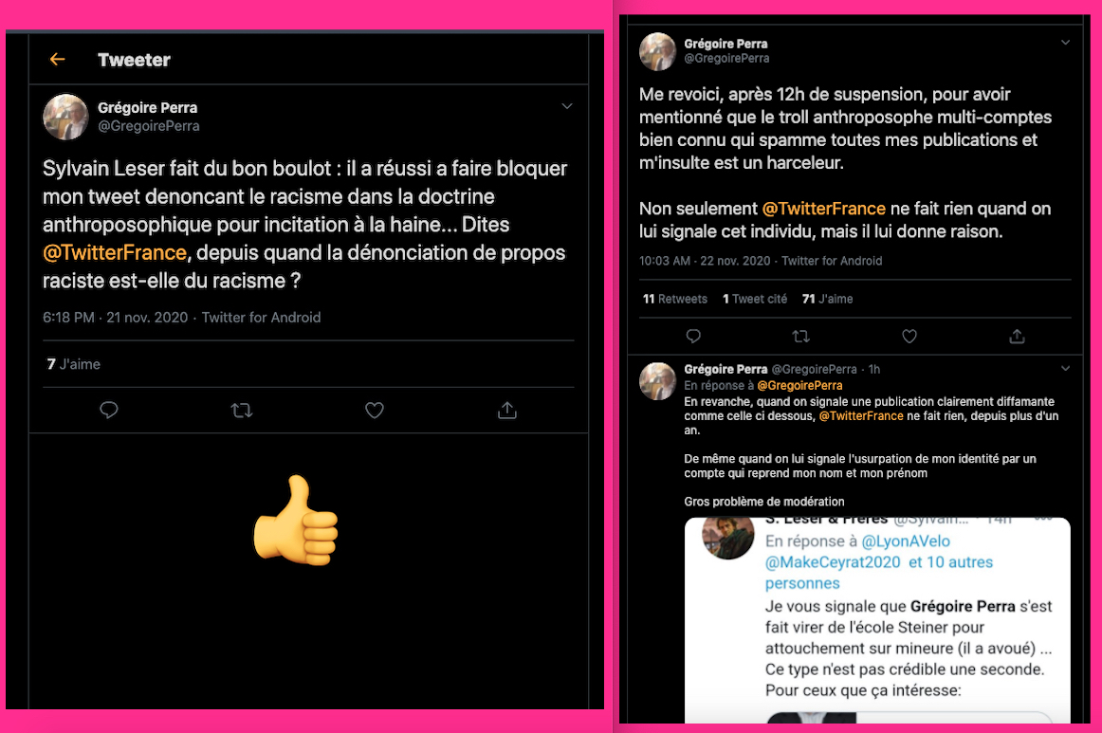This screenshot has height=733, width=1102.
Task: Open Grégoire Perra avatar in left tweet
Action: click(x=65, y=117)
